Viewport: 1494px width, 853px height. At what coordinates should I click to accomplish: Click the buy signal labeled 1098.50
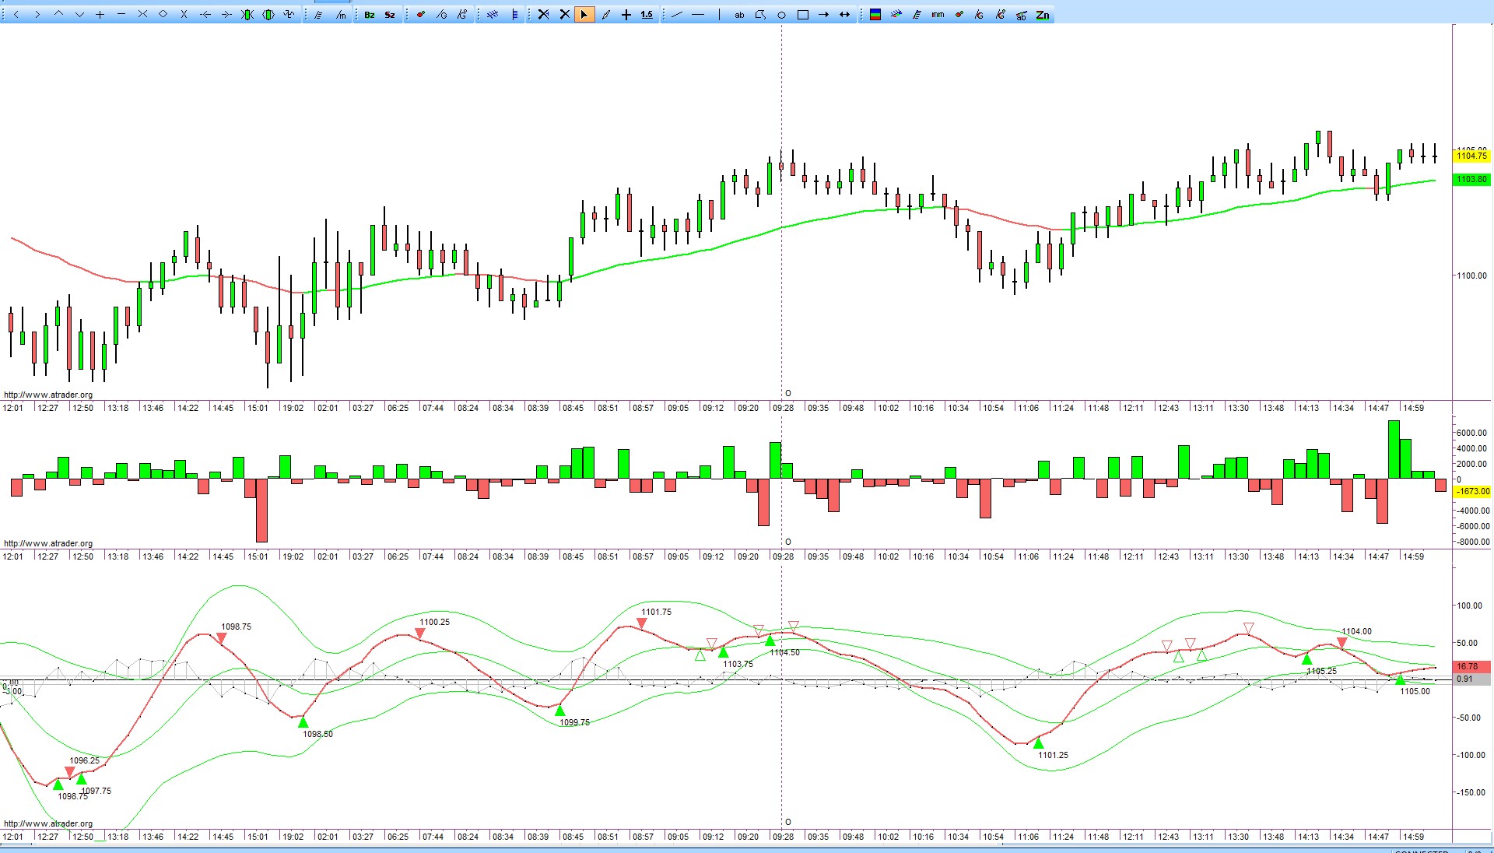point(303,722)
